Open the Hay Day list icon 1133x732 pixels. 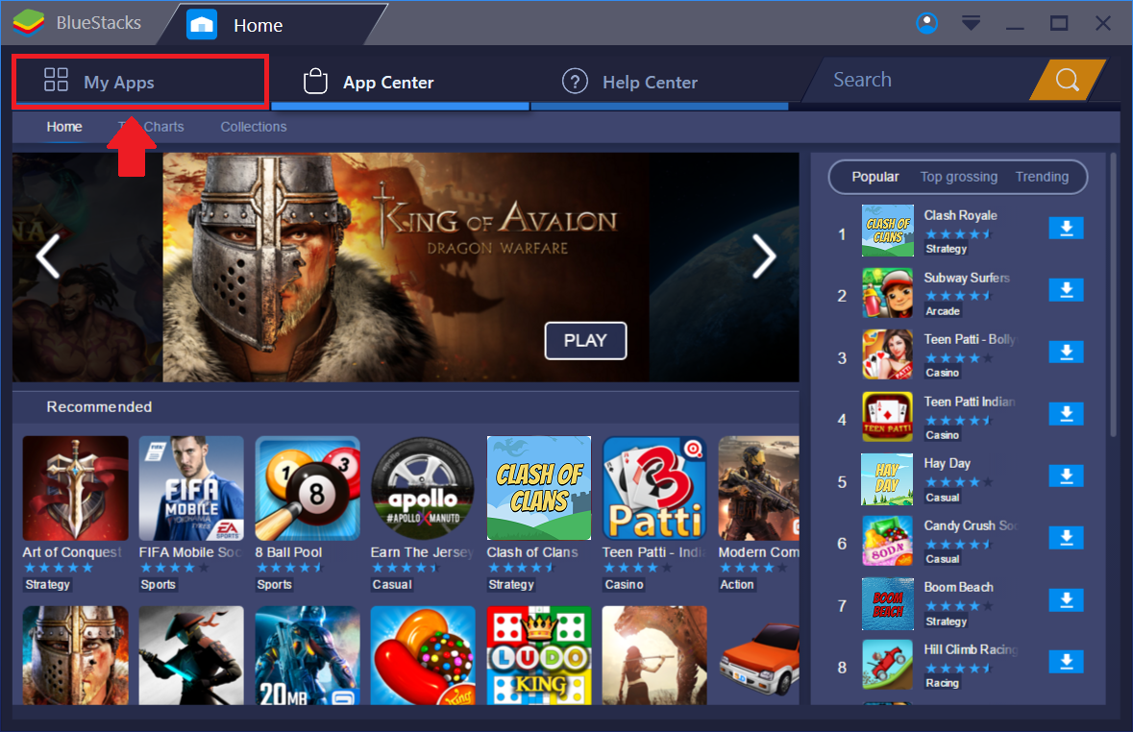[887, 479]
